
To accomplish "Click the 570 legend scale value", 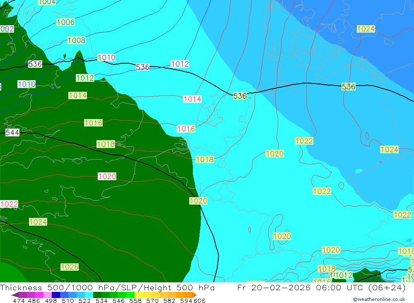I will pos(152,301).
